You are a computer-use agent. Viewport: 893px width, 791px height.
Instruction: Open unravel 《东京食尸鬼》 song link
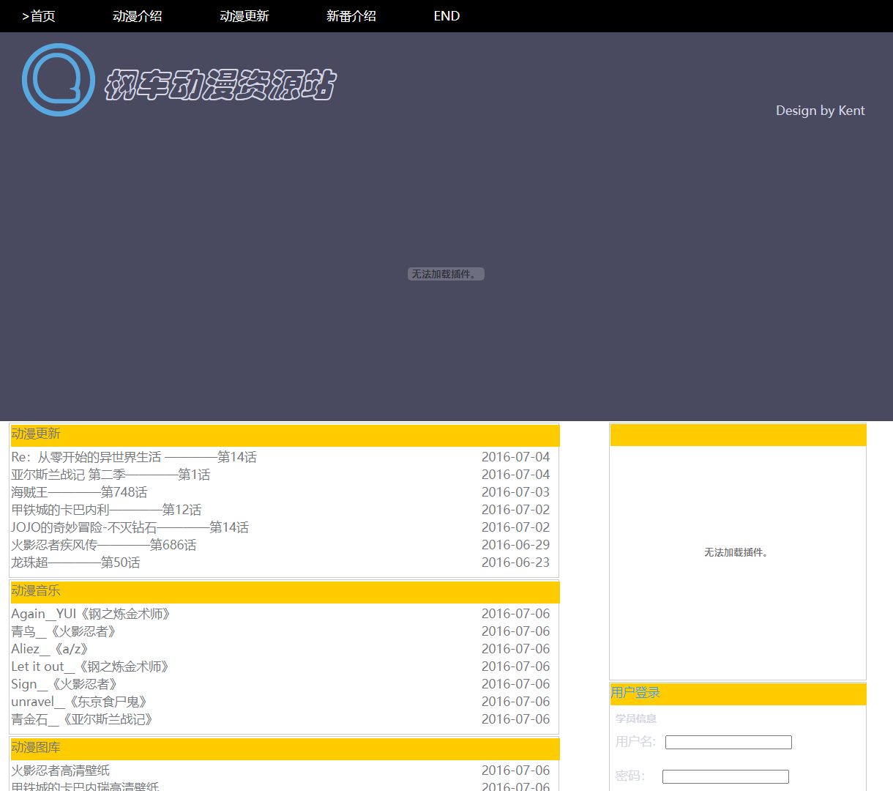(79, 702)
